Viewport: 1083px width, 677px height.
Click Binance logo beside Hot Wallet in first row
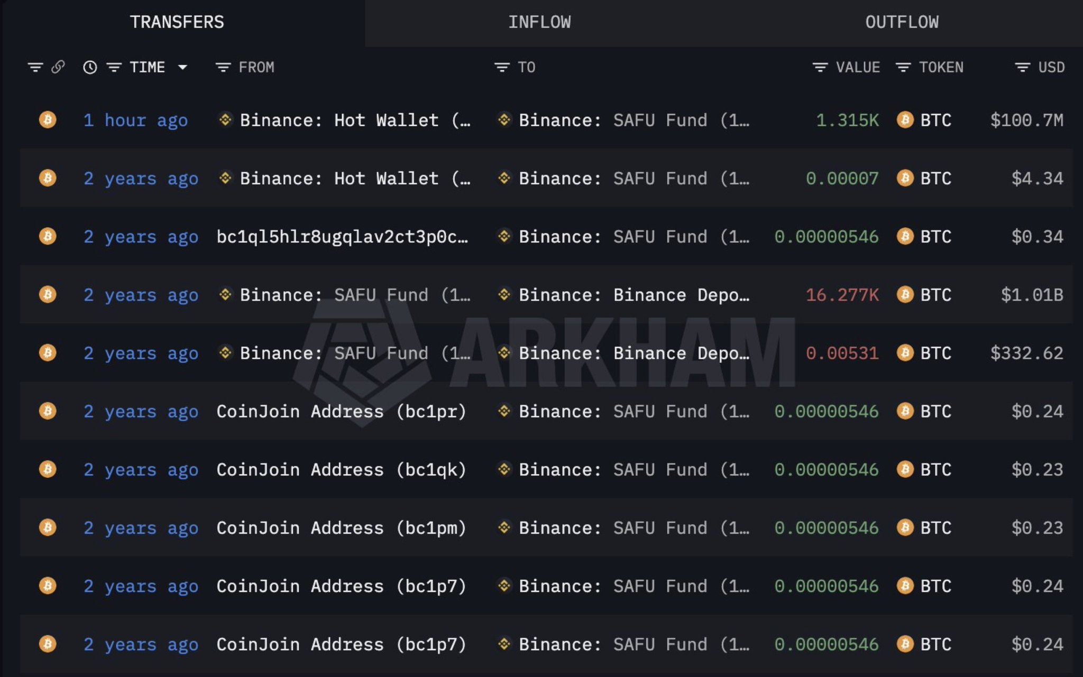pyautogui.click(x=225, y=120)
